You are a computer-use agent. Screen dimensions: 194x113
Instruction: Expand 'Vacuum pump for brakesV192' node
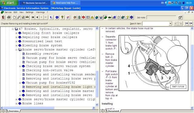(20, 83)
